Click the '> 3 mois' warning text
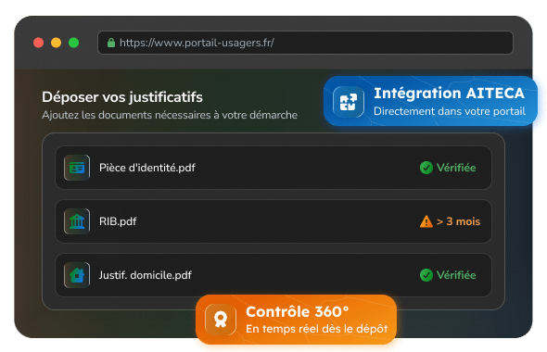 (x=458, y=221)
